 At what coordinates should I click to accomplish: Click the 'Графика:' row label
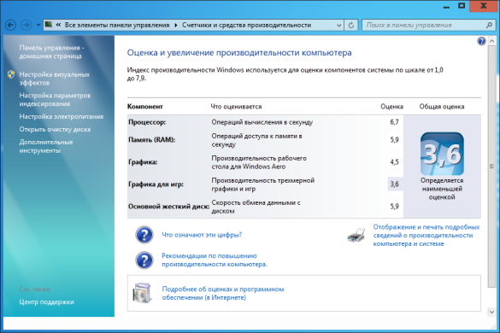click(x=143, y=162)
